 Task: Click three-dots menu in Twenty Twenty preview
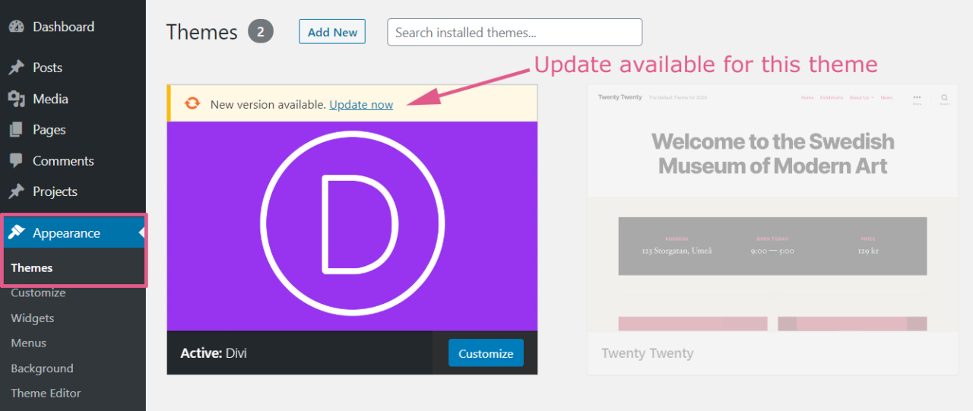917,98
